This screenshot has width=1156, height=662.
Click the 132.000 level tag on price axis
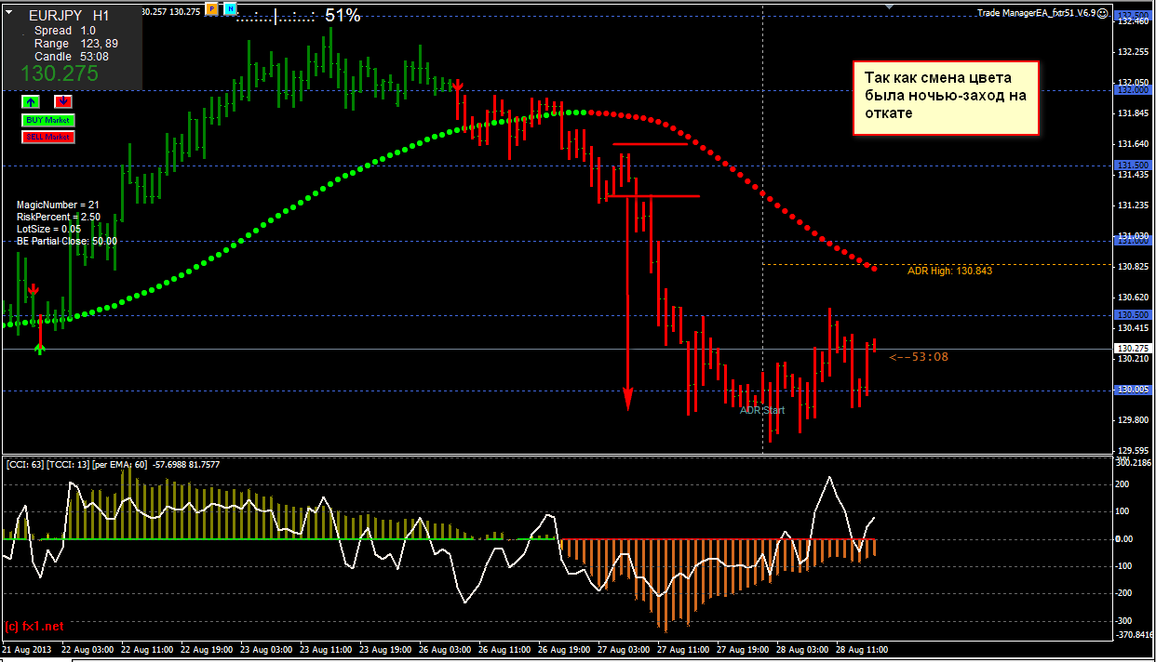coord(1133,89)
